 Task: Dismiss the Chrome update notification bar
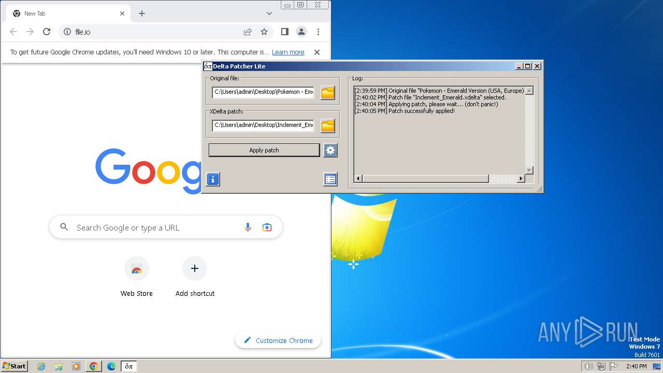pos(317,52)
